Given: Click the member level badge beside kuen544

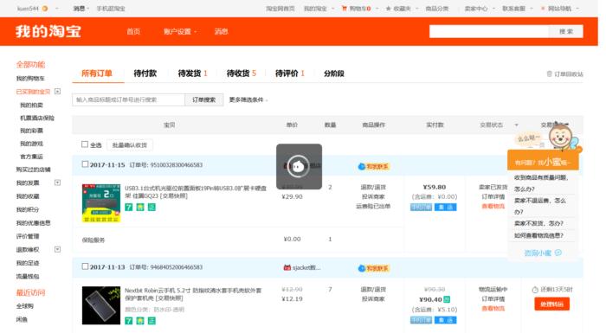Looking at the screenshot, I should pyautogui.click(x=45, y=8).
